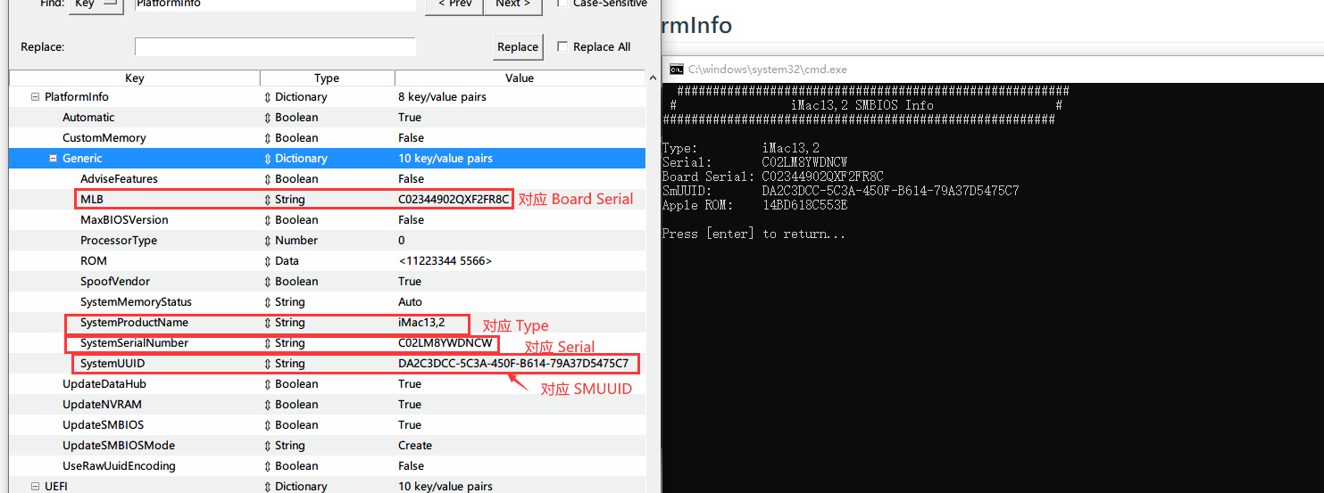Enable the Case-Sensitive checkbox
Screen dimensions: 1324x493
click(562, 3)
